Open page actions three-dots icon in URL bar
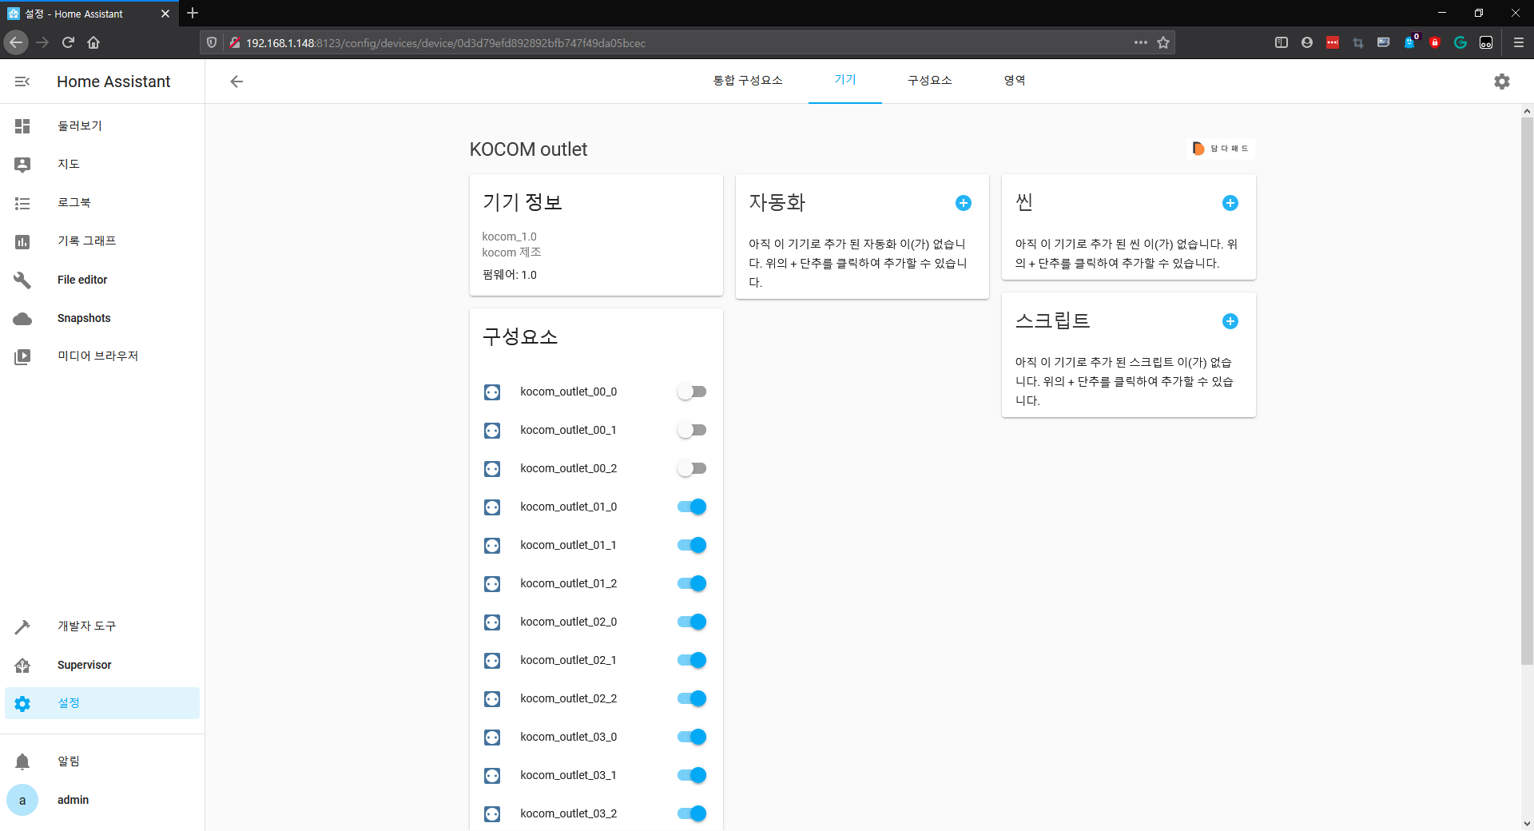 1141,42
